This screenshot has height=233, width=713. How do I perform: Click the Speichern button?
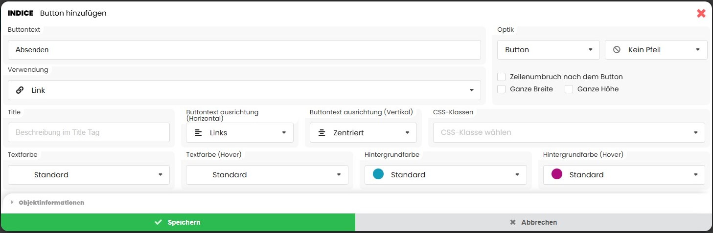178,222
